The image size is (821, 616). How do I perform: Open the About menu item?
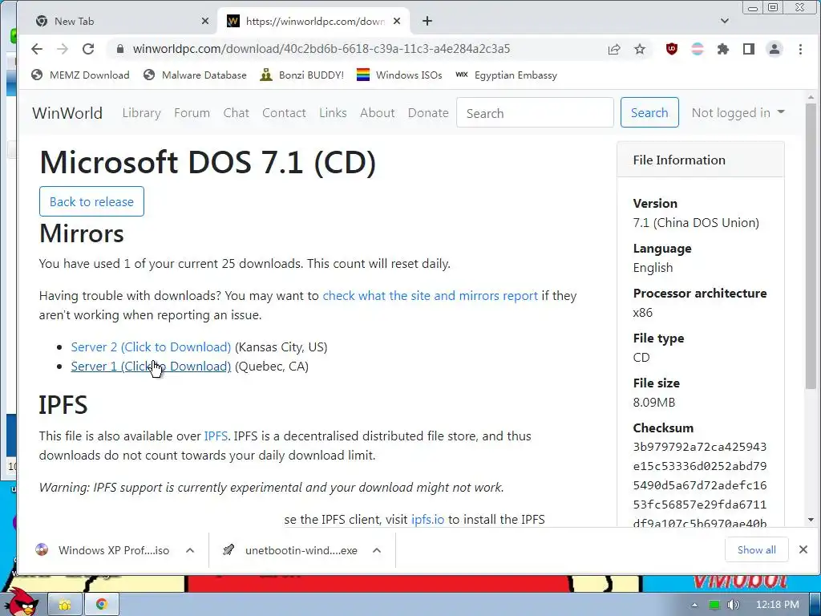377,112
